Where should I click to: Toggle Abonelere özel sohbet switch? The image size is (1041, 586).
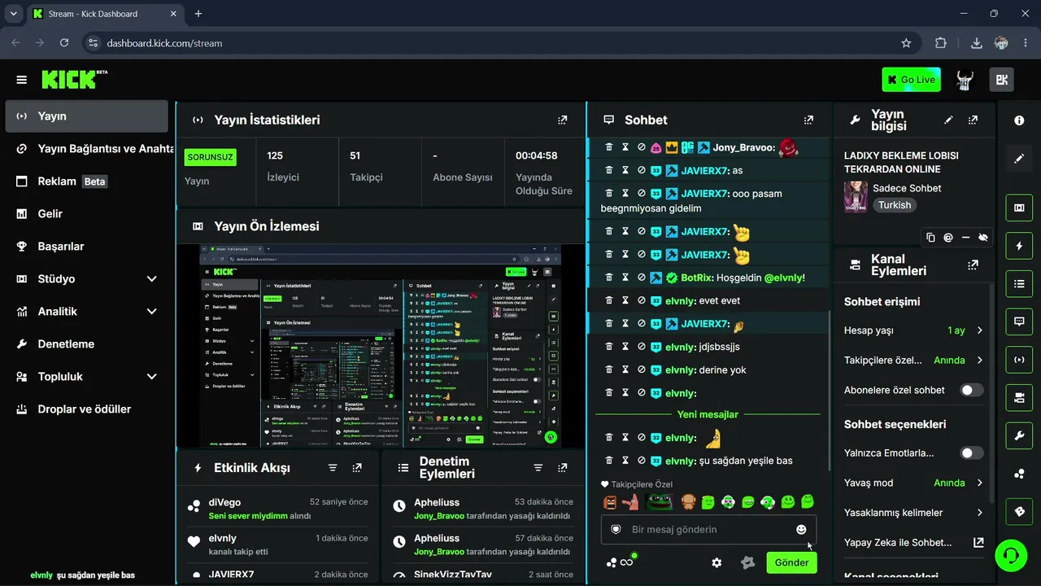[971, 390]
